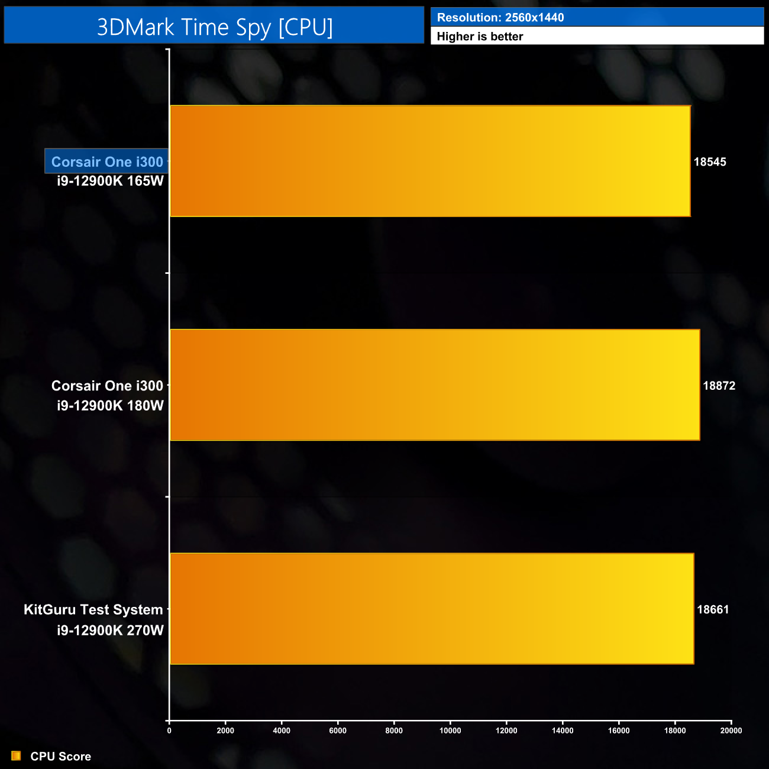Click the 18872 score value
This screenshot has width=769, height=769.
point(719,386)
